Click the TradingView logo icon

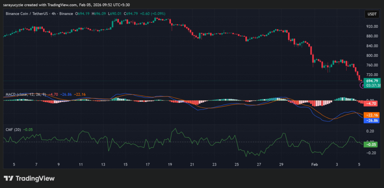coord(9,178)
